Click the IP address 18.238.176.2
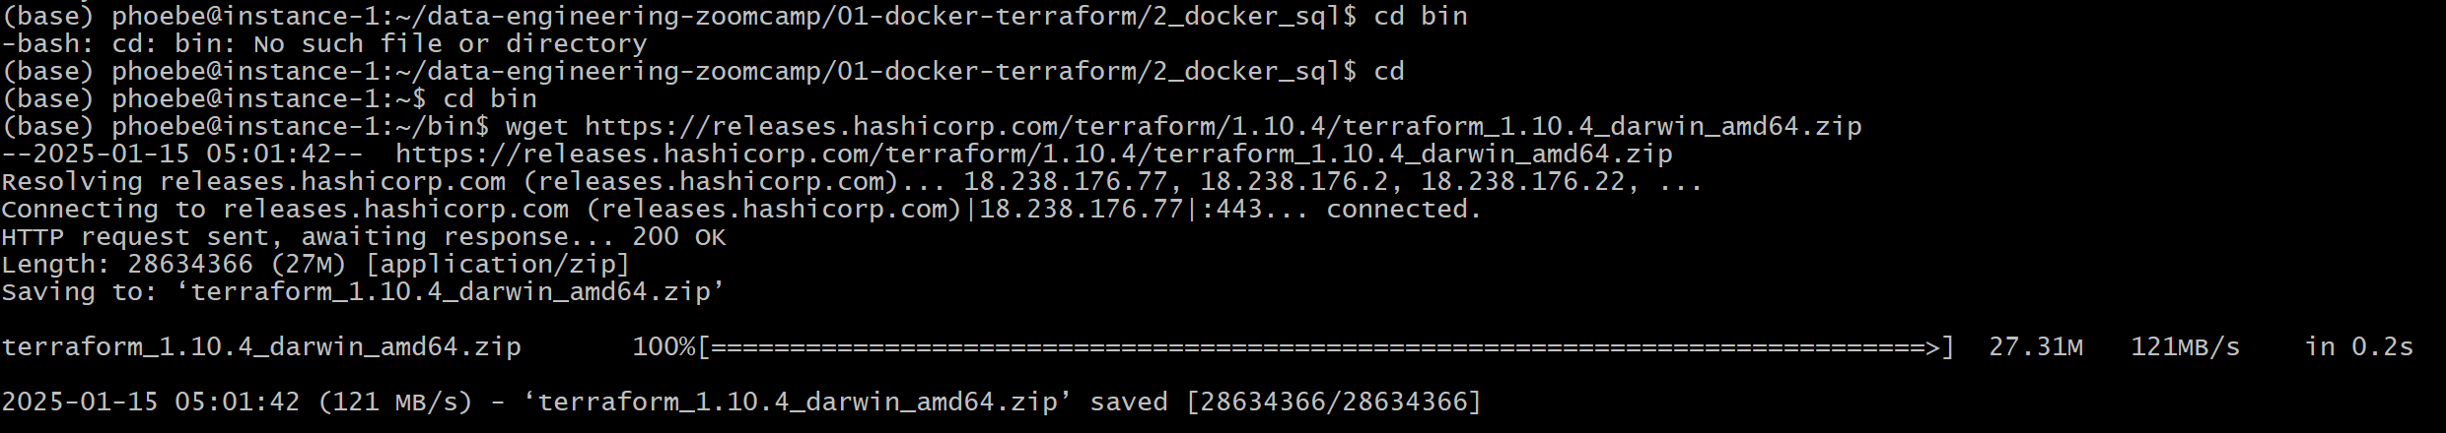 click(1294, 182)
